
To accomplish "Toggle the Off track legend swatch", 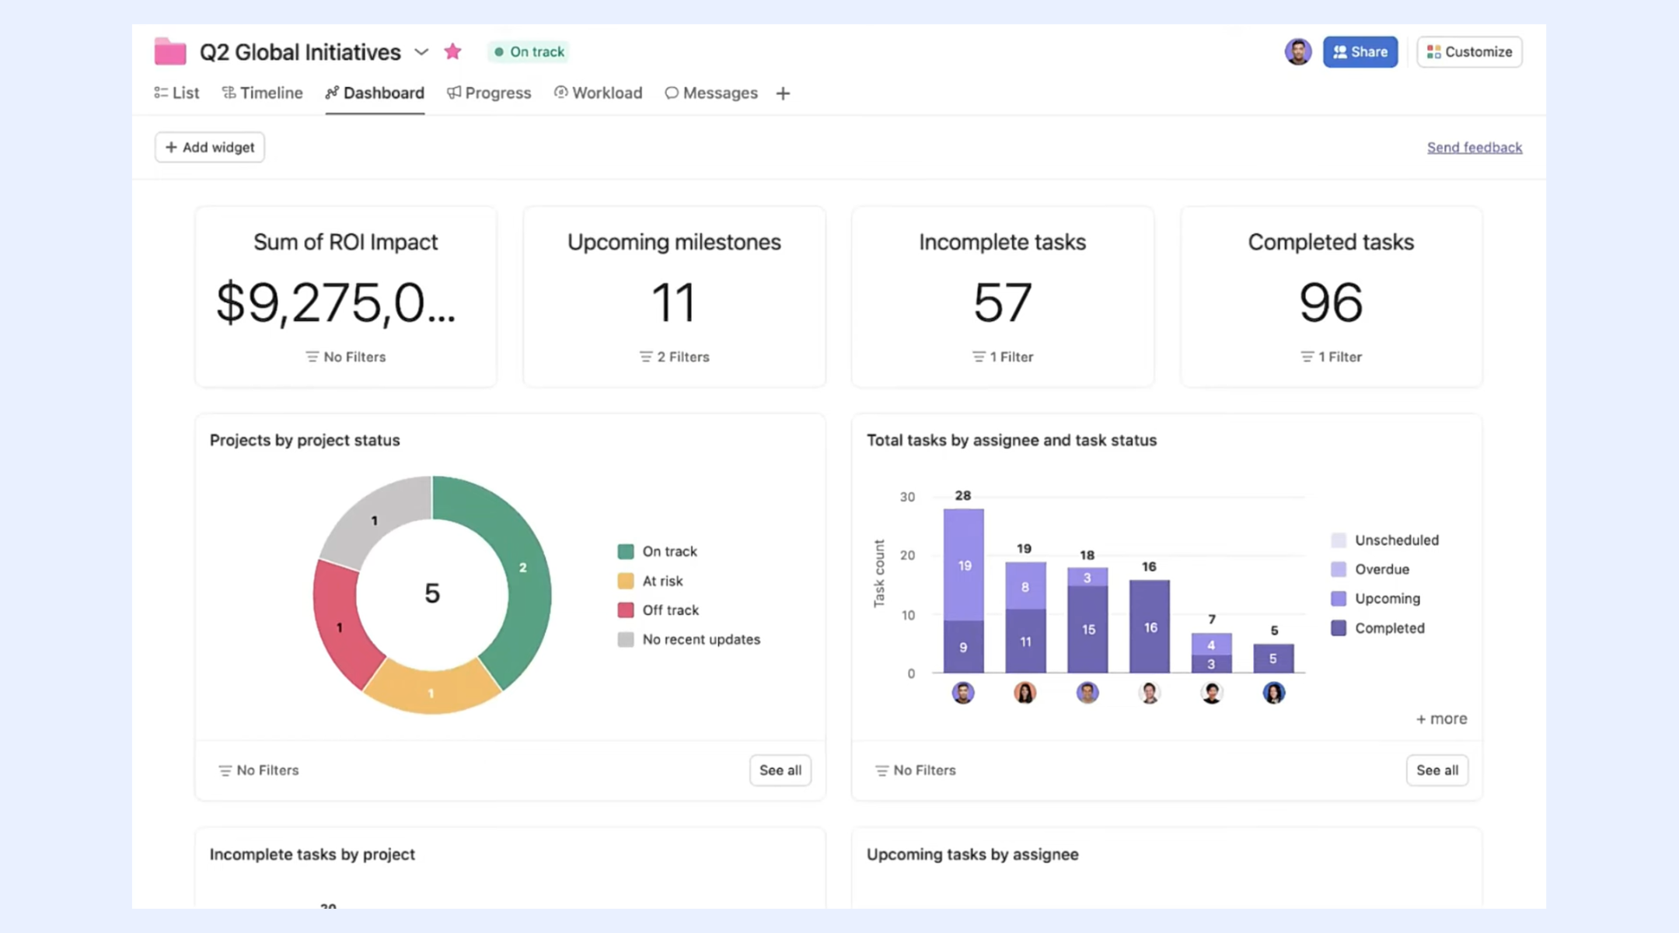I will click(x=625, y=610).
